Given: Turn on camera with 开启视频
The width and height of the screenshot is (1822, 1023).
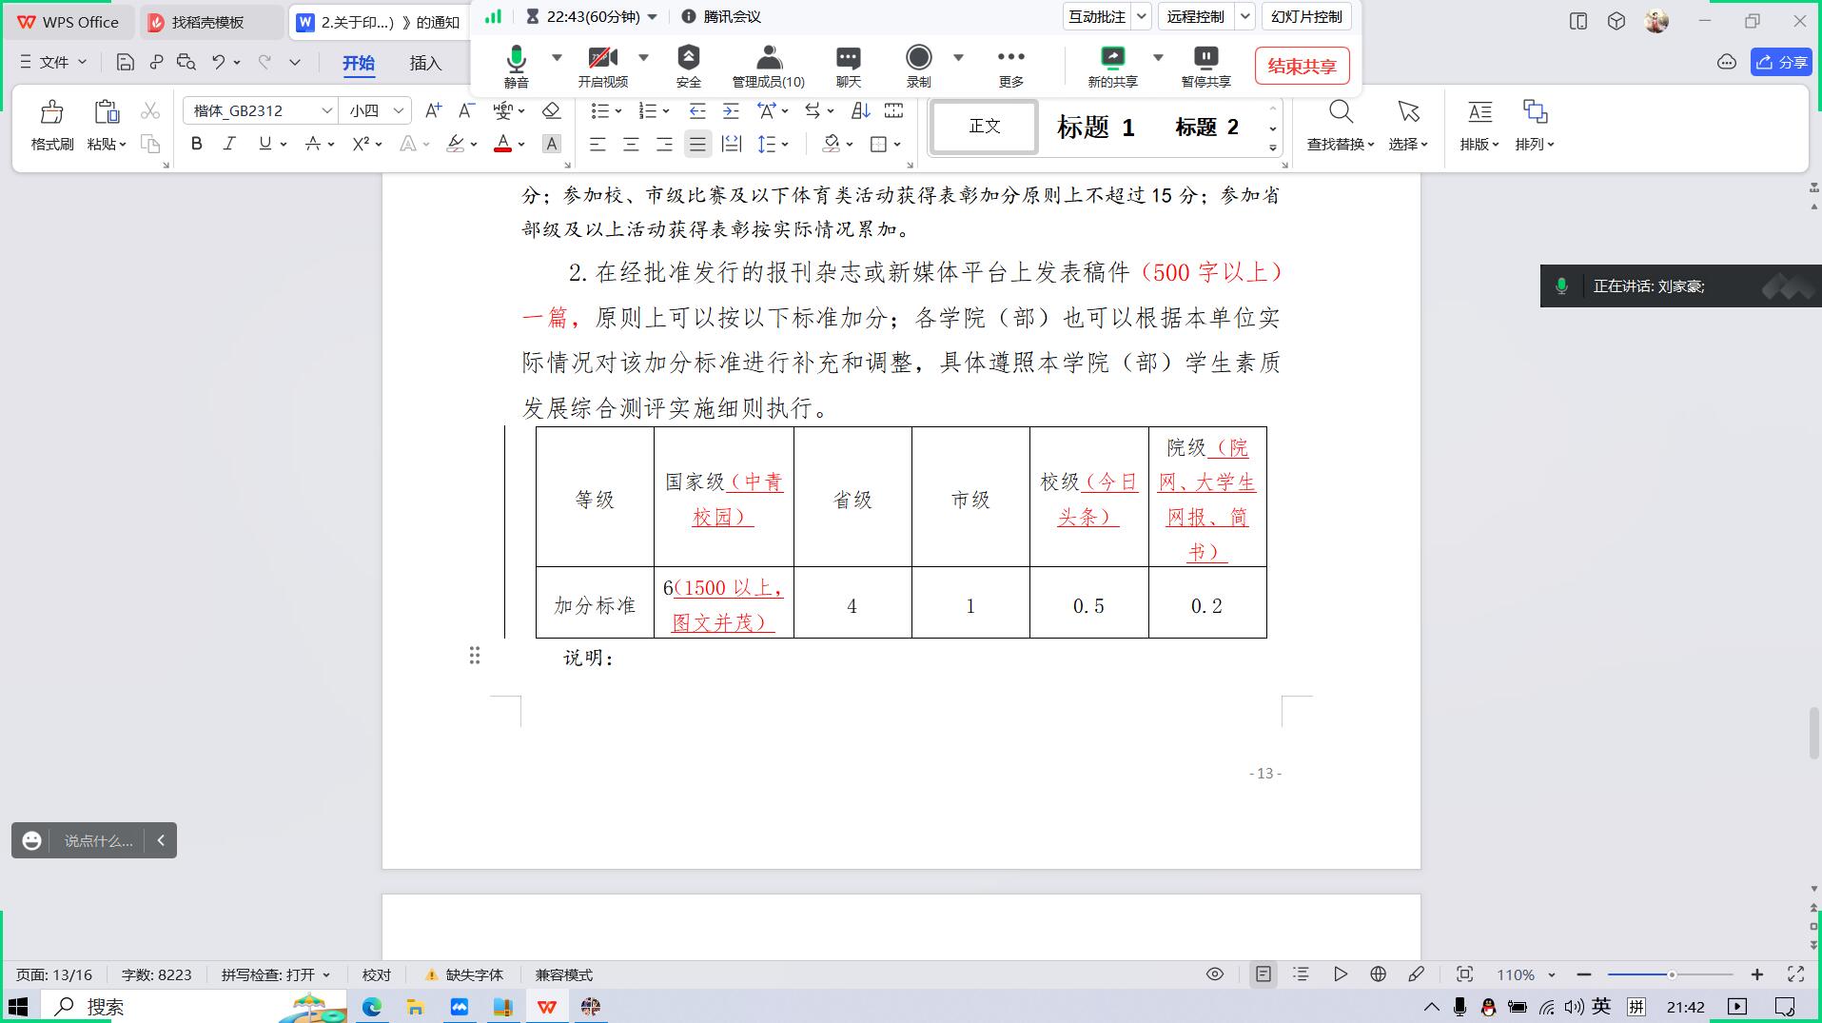Looking at the screenshot, I should [602, 59].
